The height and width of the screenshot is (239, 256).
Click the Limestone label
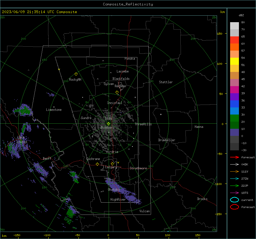click(x=54, y=110)
